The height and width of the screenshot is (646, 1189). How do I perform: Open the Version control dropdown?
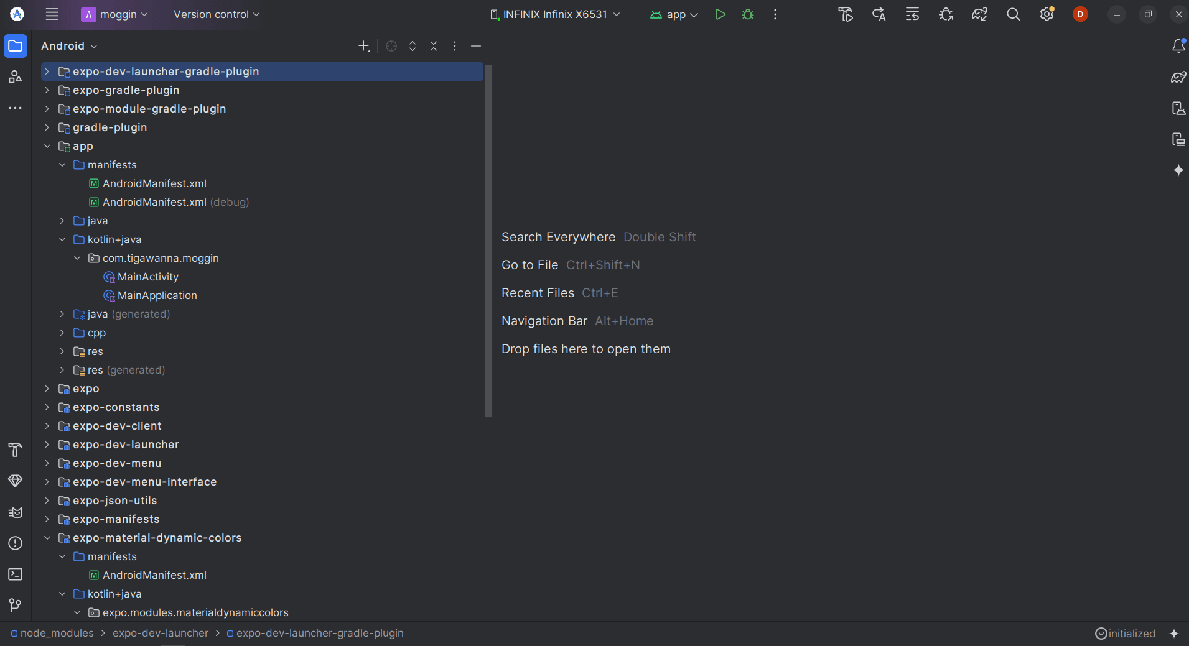click(x=217, y=14)
